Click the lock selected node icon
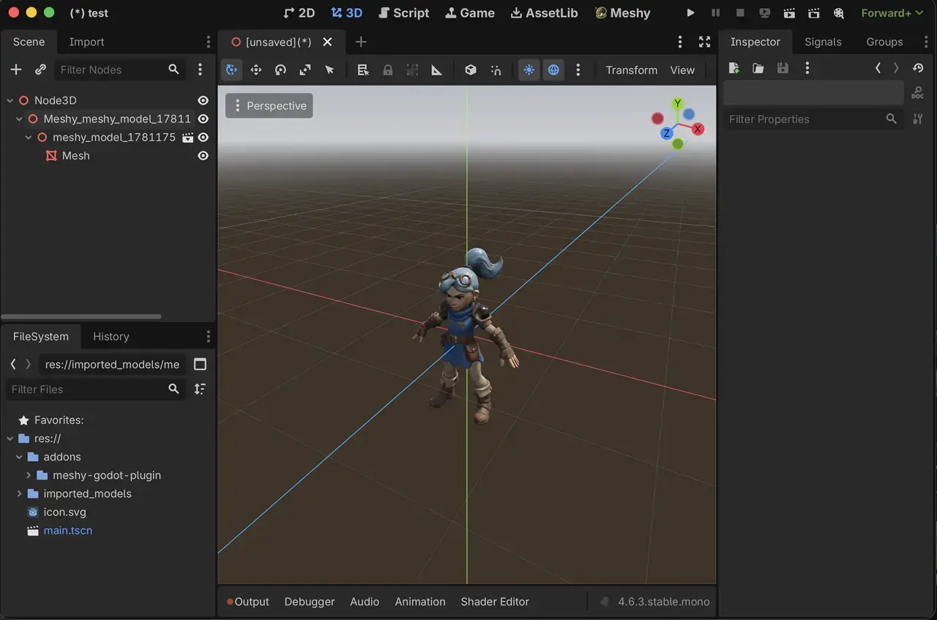Image resolution: width=937 pixels, height=620 pixels. pyautogui.click(x=388, y=70)
